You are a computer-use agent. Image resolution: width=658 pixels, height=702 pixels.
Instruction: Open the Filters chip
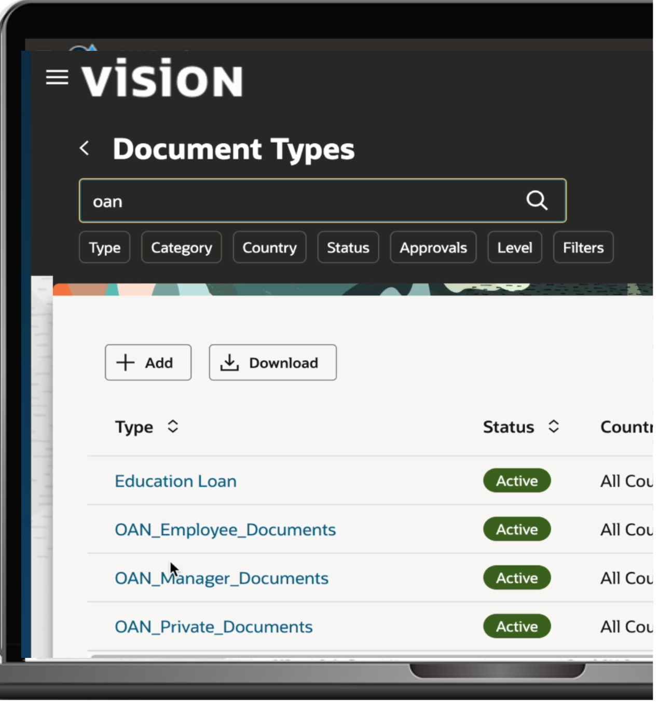583,247
